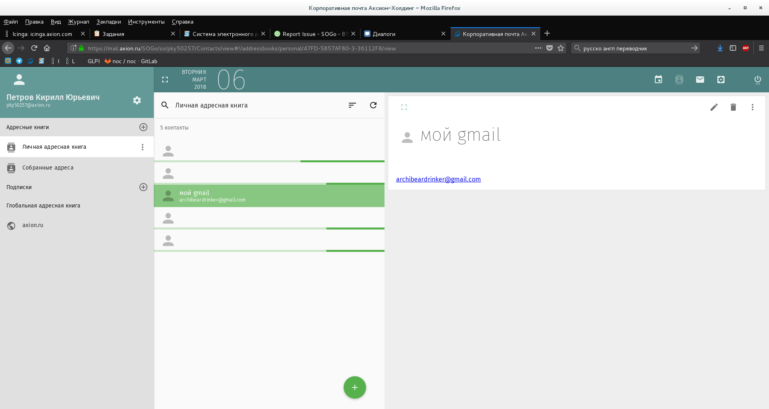Click the Личная адресная книга search field
This screenshot has width=769, height=409.
pyautogui.click(x=256, y=105)
